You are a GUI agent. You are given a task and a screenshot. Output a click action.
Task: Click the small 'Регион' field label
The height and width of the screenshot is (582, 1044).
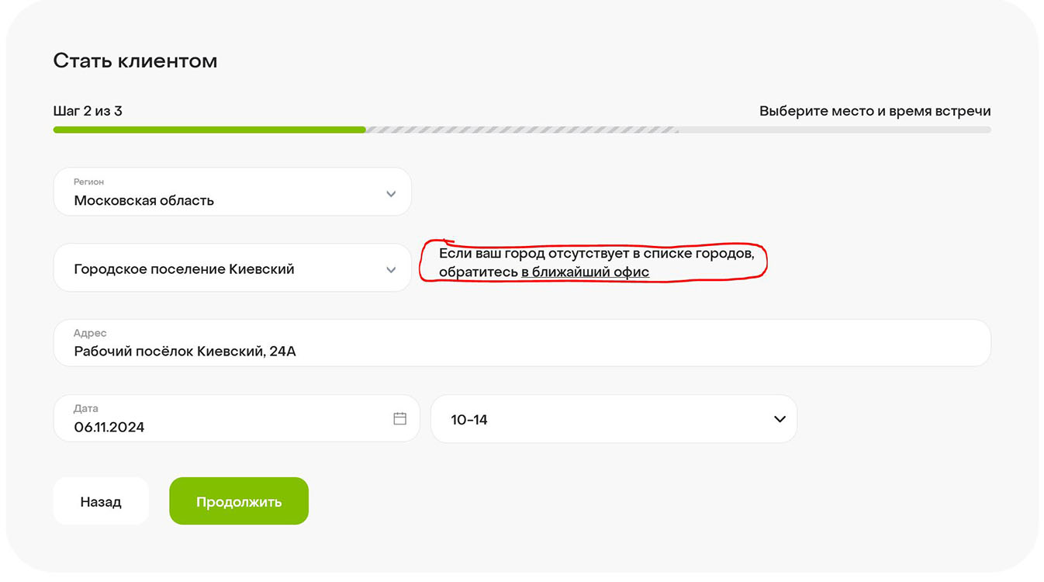click(x=88, y=182)
